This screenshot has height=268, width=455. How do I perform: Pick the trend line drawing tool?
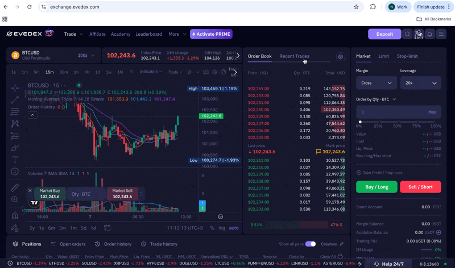(x=15, y=99)
